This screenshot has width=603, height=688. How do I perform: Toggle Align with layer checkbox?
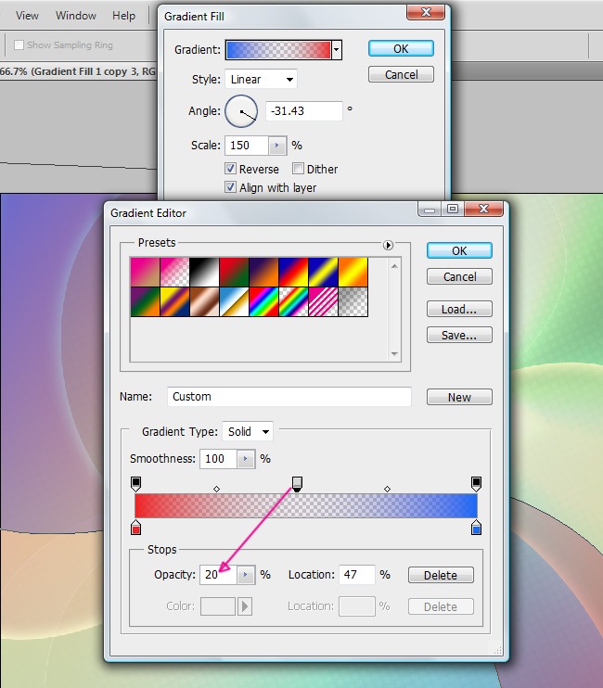click(231, 187)
